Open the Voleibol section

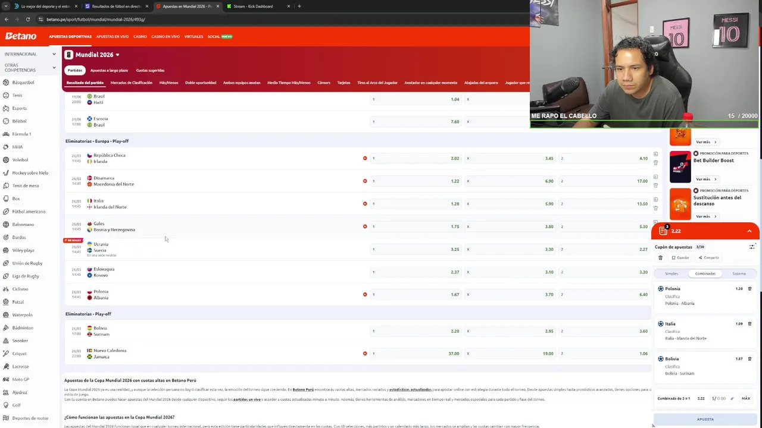pyautogui.click(x=20, y=160)
